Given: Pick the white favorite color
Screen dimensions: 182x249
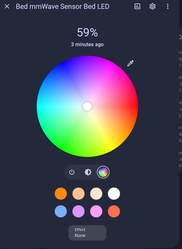Looking at the screenshot, I should pyautogui.click(x=114, y=194).
